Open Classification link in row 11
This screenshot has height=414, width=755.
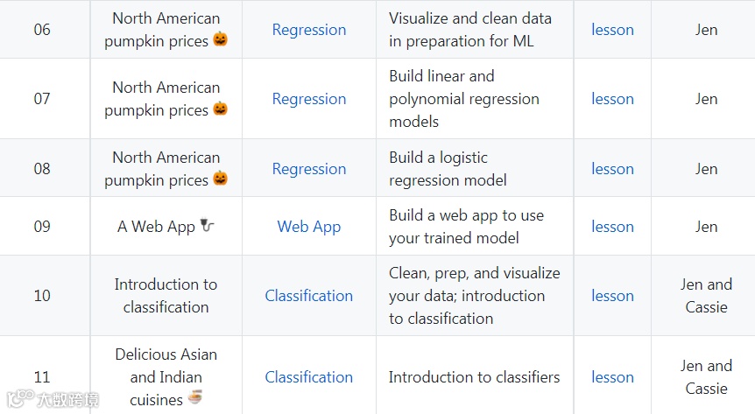tap(309, 377)
